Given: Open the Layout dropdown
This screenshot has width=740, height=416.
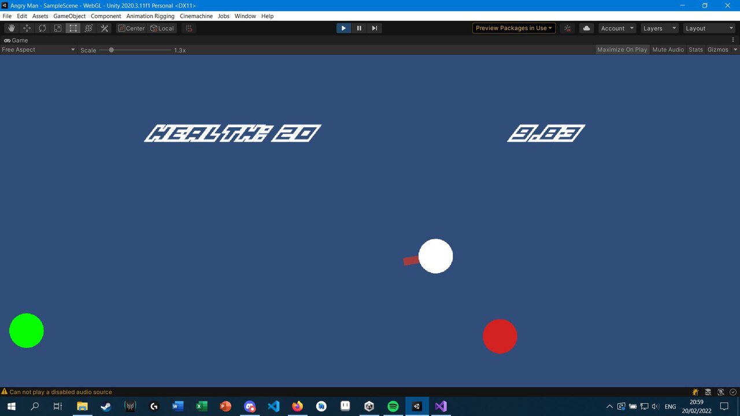Looking at the screenshot, I should tap(709, 28).
